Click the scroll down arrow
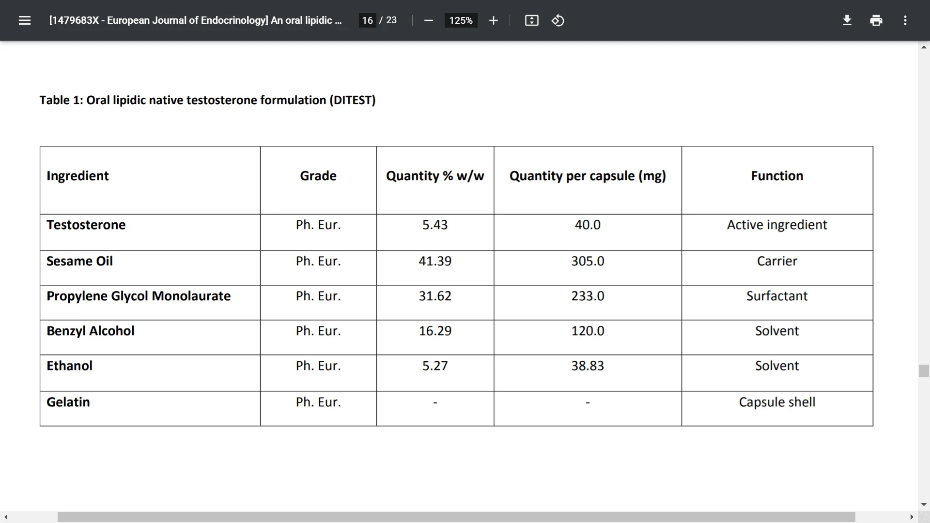The height and width of the screenshot is (523, 930). tap(924, 505)
